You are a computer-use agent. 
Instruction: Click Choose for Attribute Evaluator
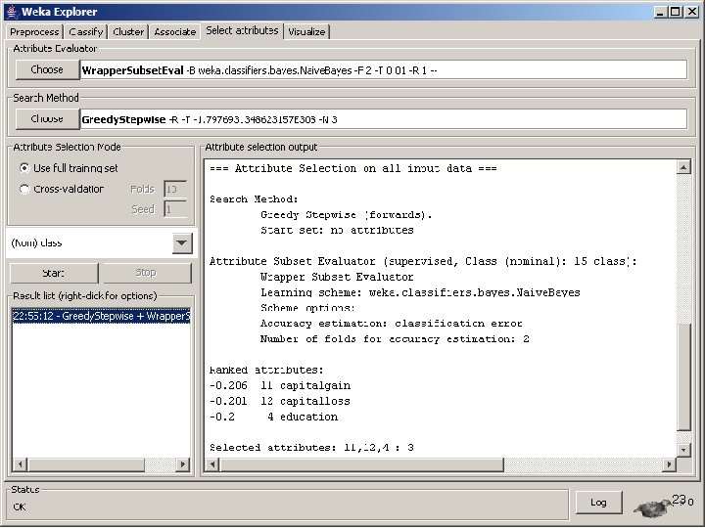[47, 69]
